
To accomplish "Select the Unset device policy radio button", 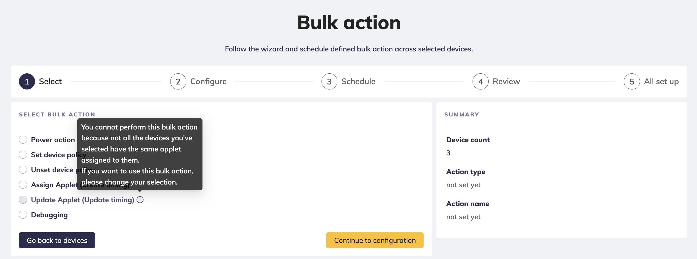I will [x=23, y=170].
